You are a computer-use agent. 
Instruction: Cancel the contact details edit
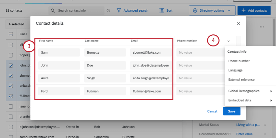pos(212,111)
